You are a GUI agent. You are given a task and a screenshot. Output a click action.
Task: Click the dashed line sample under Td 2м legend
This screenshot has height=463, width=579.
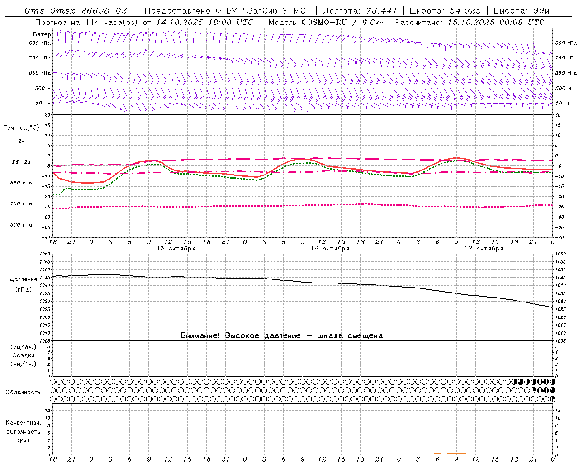(20, 167)
